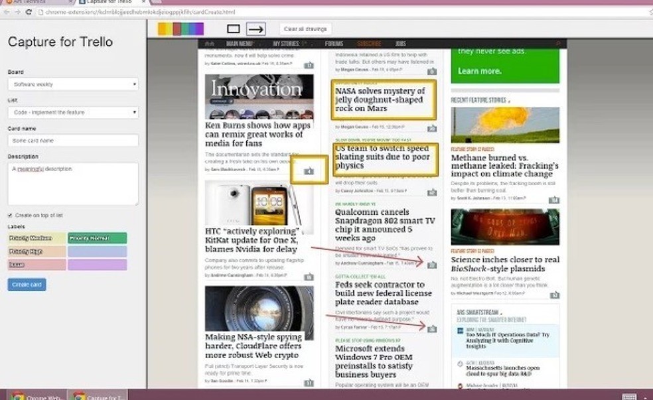Select the purple color swatch
The width and height of the screenshot is (653, 400).
tap(199, 29)
